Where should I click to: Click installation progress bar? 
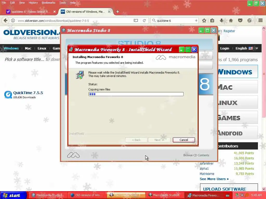pyautogui.click(x=136, y=94)
